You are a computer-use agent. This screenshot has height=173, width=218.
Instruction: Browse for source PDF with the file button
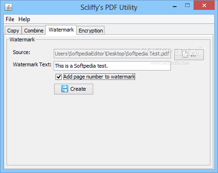(189, 55)
